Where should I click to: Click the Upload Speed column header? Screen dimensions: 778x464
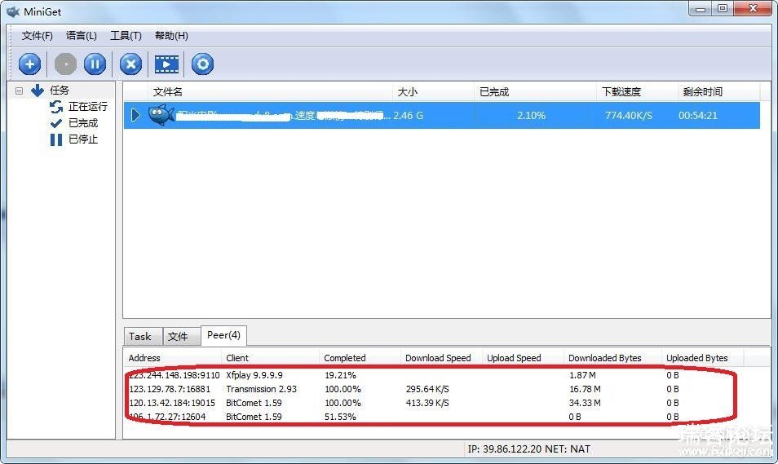pos(523,358)
